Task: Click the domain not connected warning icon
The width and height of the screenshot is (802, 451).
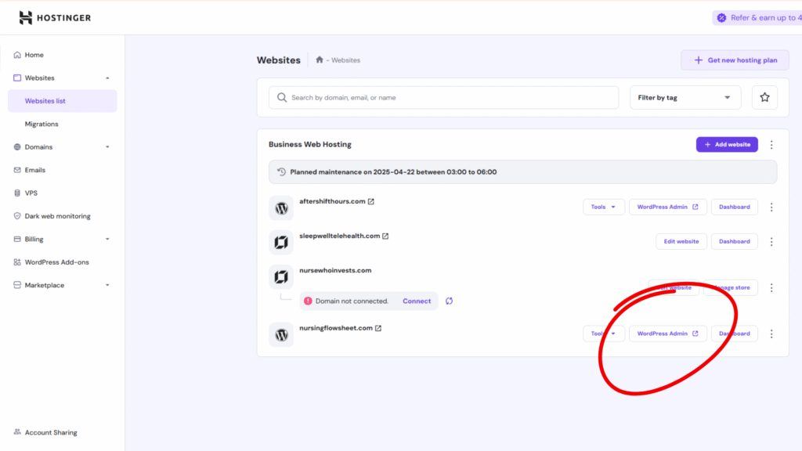Action: pos(308,301)
